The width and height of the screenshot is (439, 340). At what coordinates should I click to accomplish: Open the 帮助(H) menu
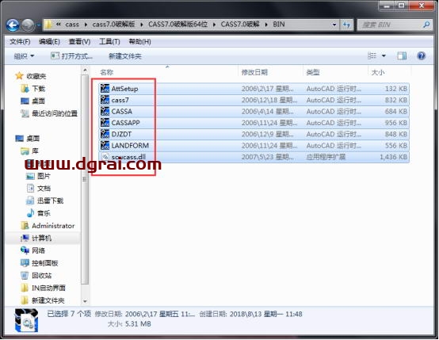click(139, 41)
